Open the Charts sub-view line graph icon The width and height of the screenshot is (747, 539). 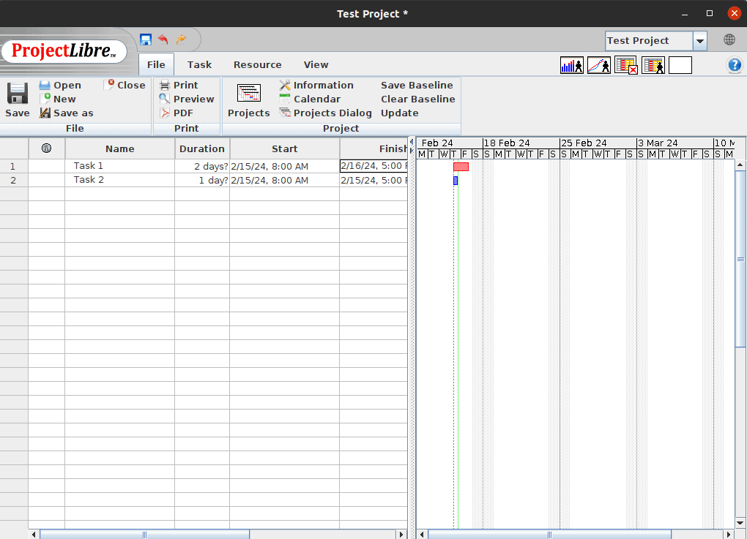point(599,65)
